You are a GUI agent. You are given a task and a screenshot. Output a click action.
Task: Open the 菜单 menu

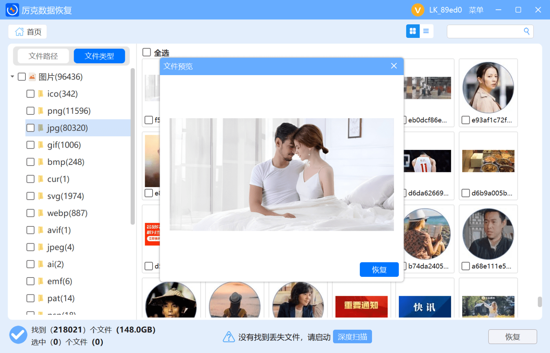coord(476,10)
